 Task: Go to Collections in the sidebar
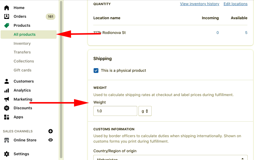(24, 61)
